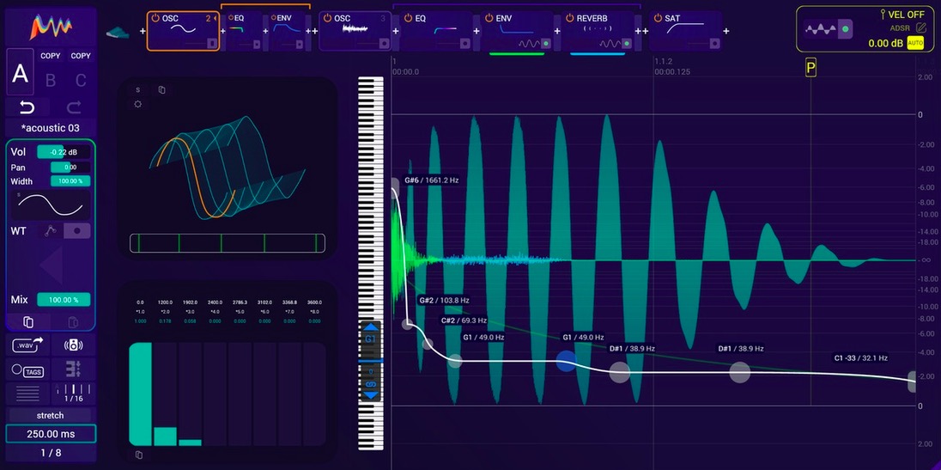
Task: Open the stretch mode selector
Action: point(51,415)
